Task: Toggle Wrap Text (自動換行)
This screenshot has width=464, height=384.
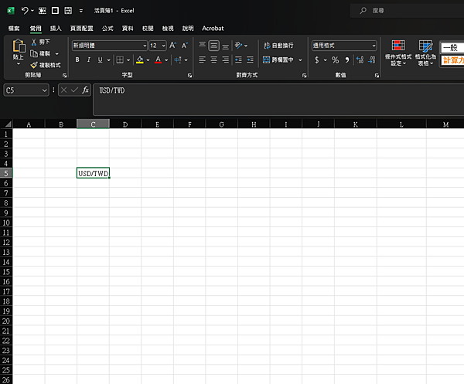Action: (x=278, y=46)
